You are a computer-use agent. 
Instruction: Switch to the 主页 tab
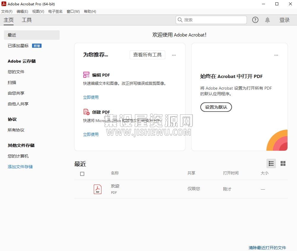(9, 20)
